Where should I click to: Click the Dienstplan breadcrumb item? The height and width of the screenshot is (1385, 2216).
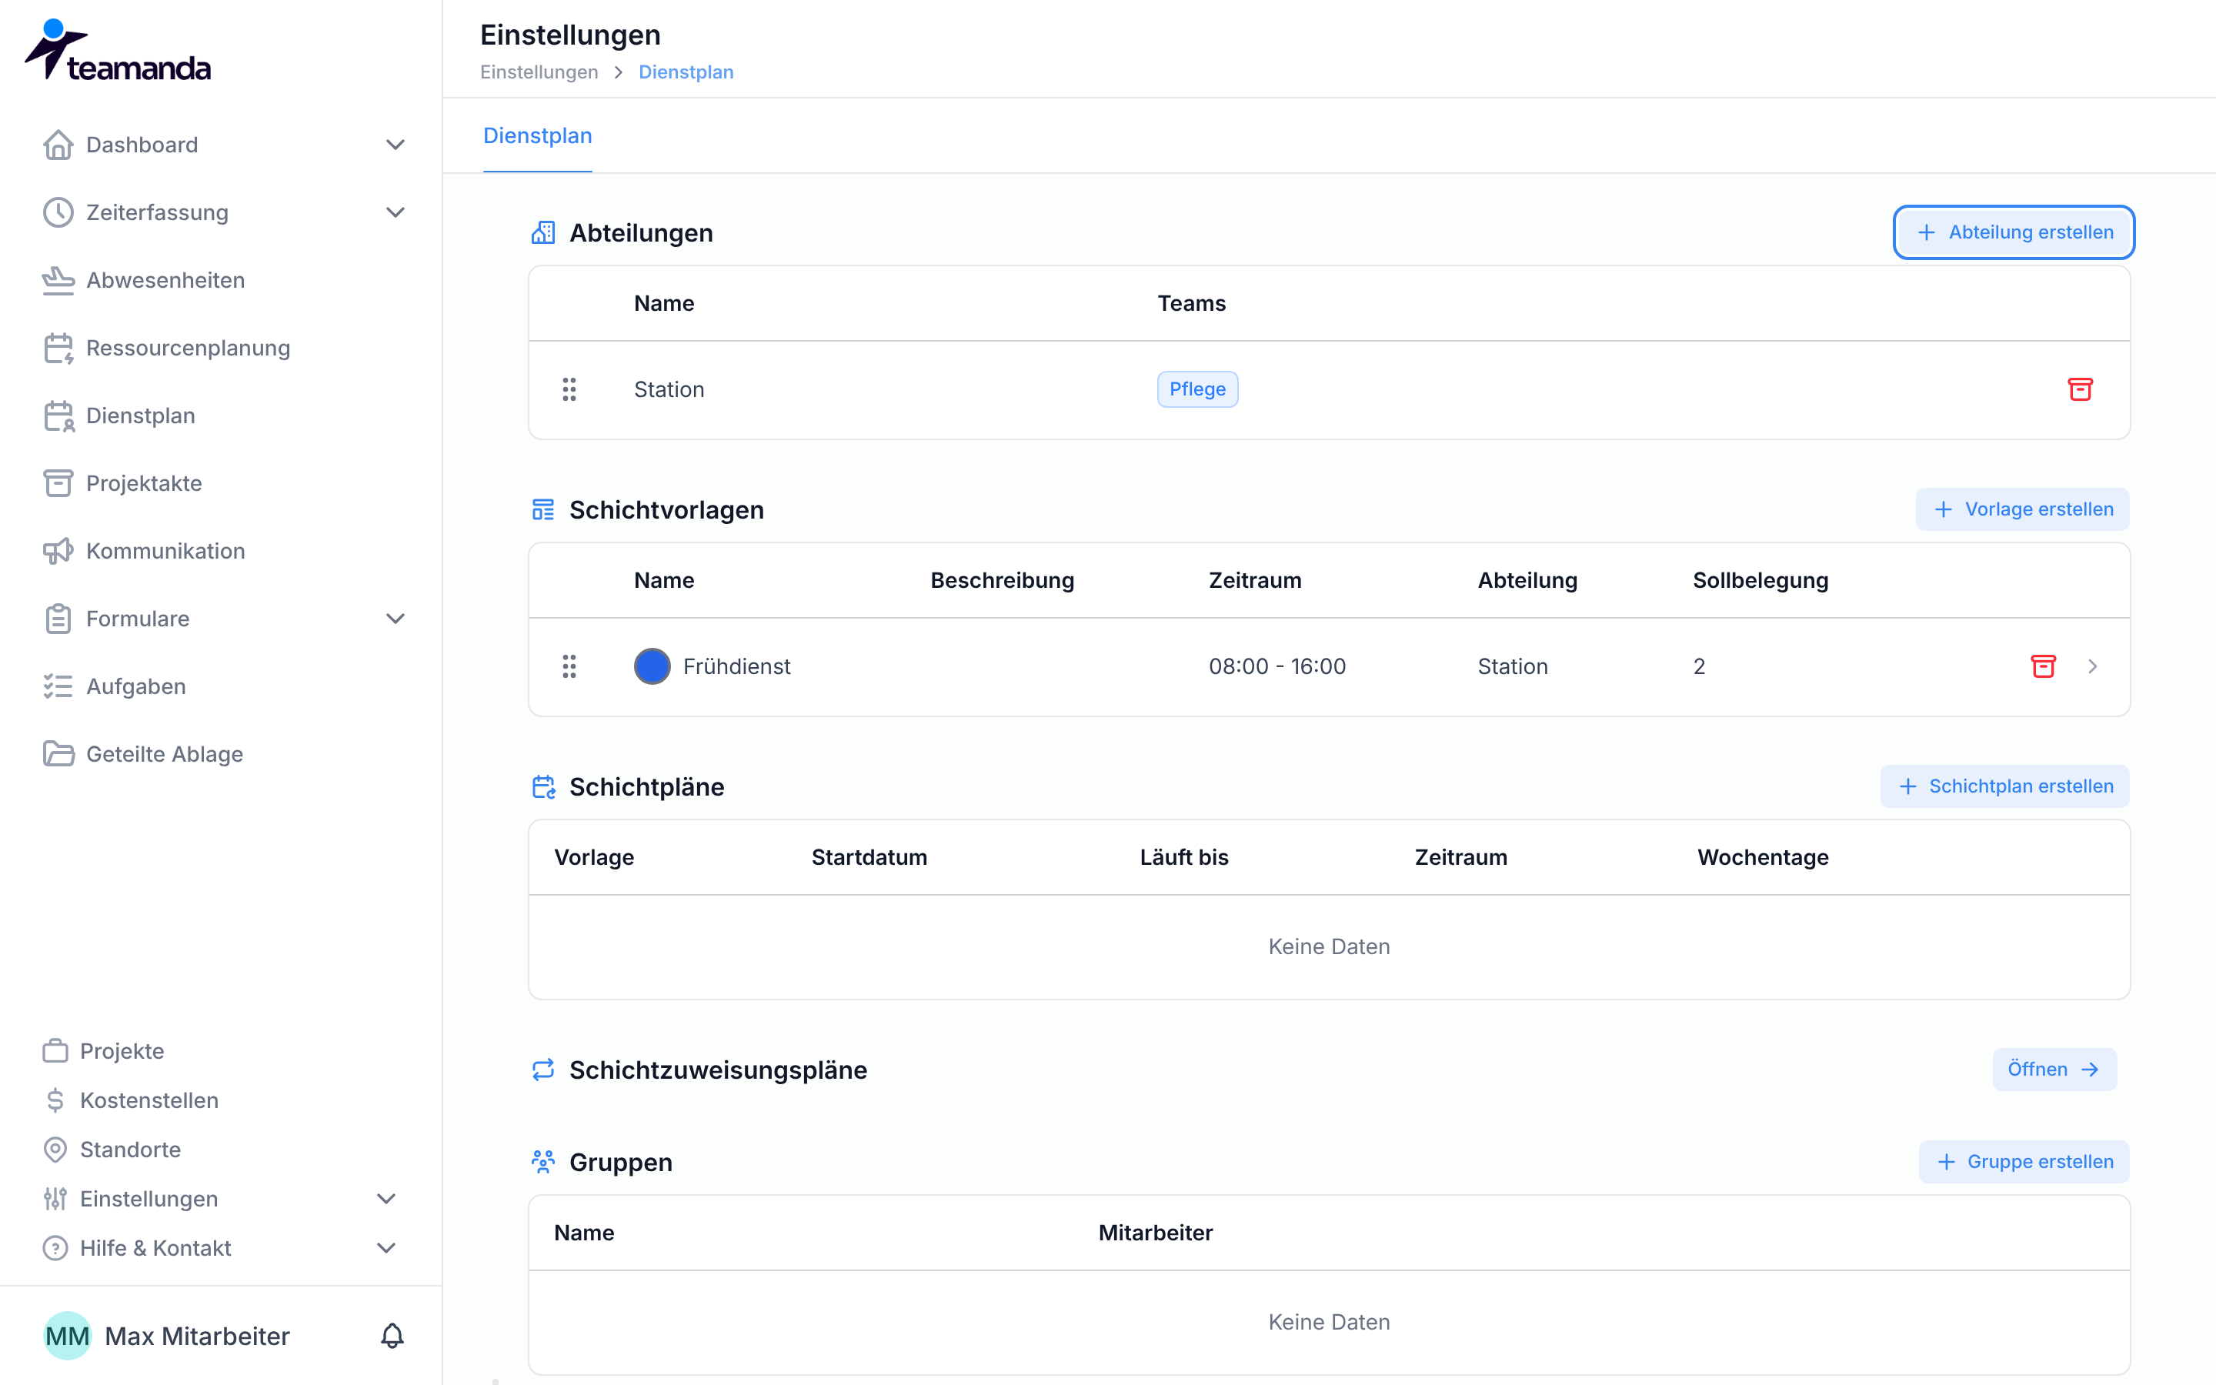click(686, 72)
